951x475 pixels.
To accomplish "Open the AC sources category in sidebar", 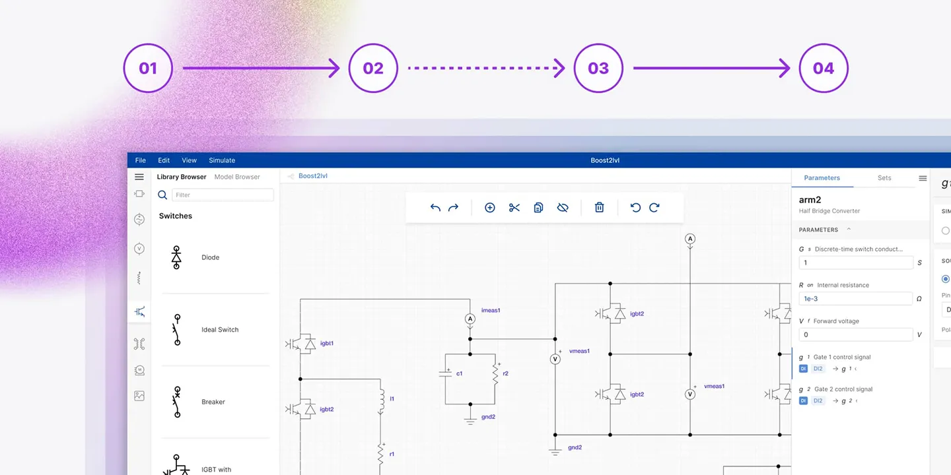I will tap(139, 220).
